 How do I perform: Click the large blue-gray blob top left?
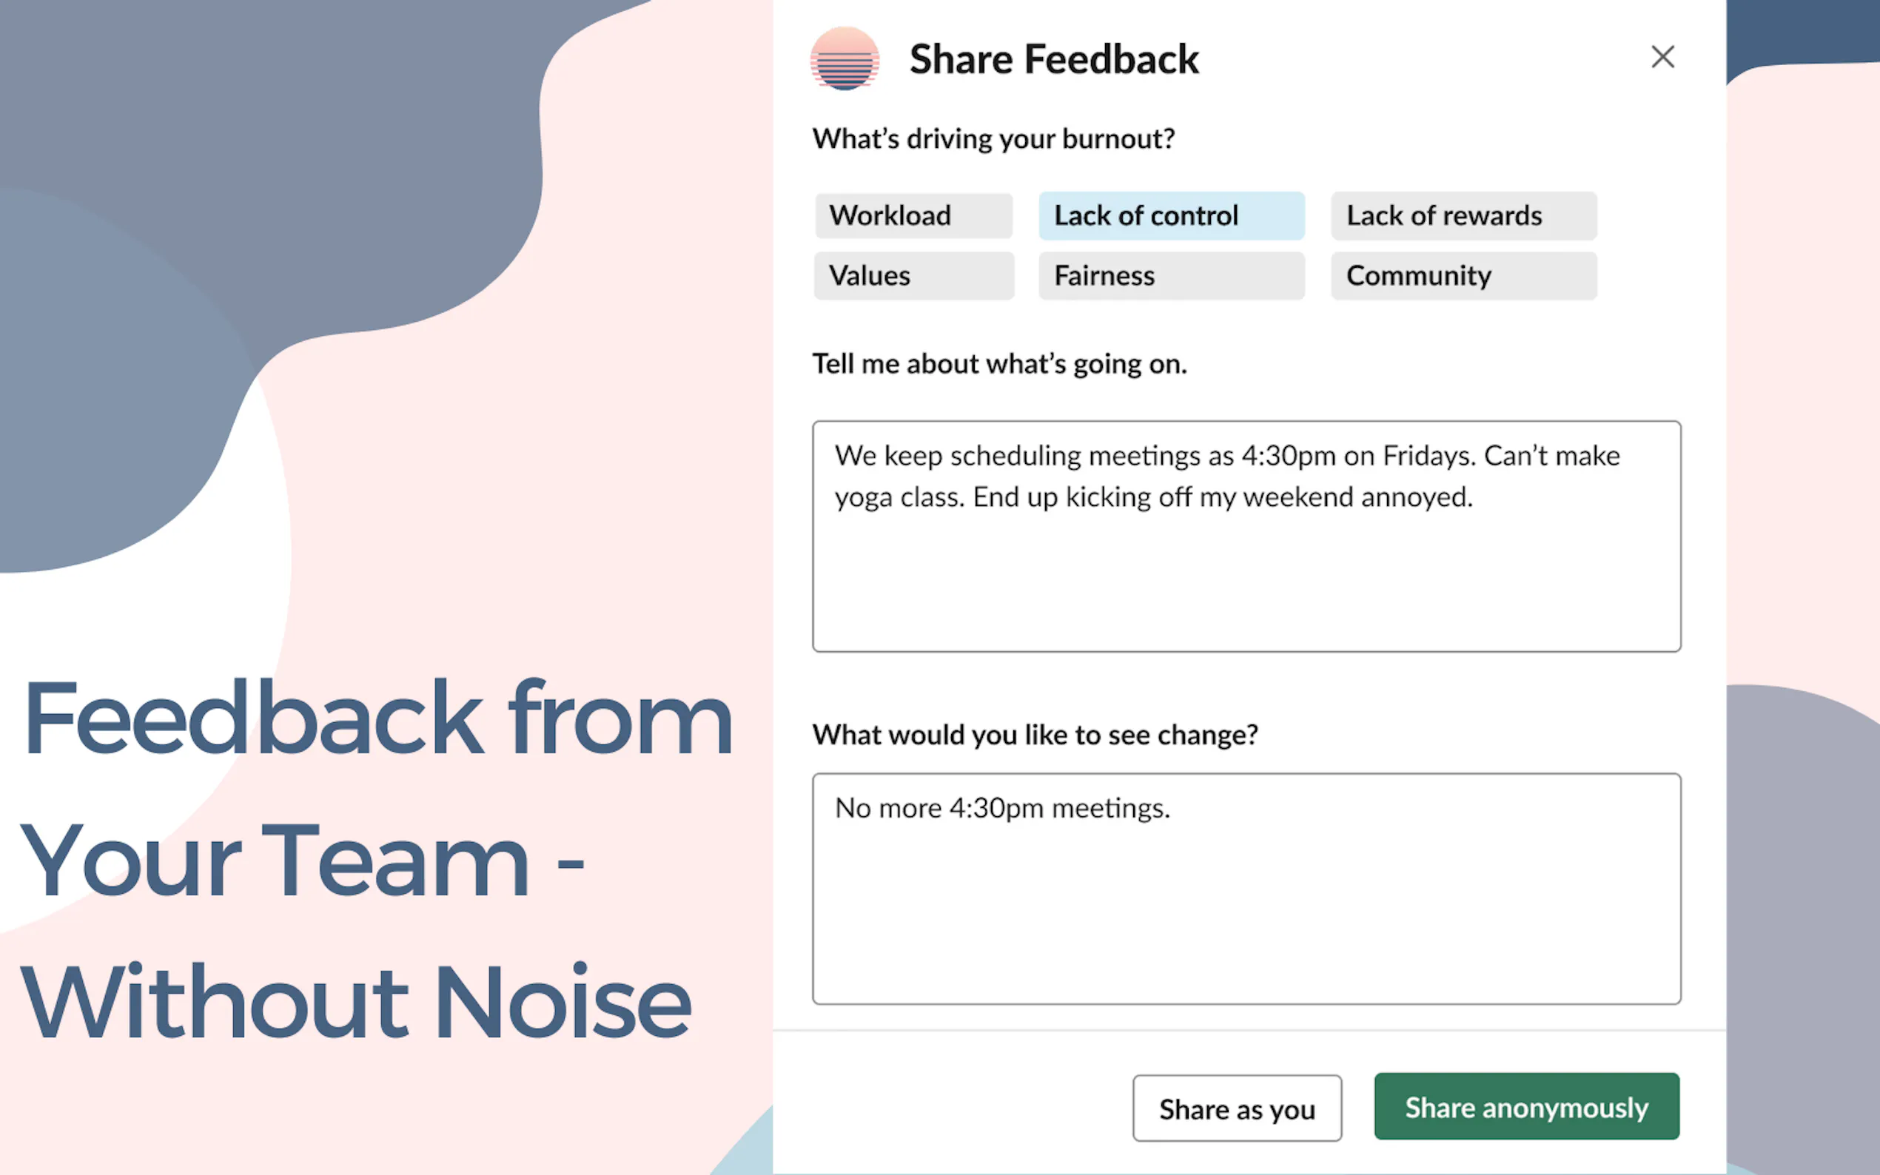[272, 155]
